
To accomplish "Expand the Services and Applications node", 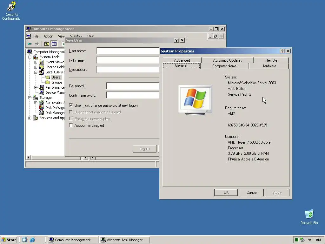I will 30,118.
